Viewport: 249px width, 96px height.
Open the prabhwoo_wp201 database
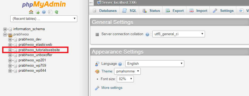coord(32,60)
